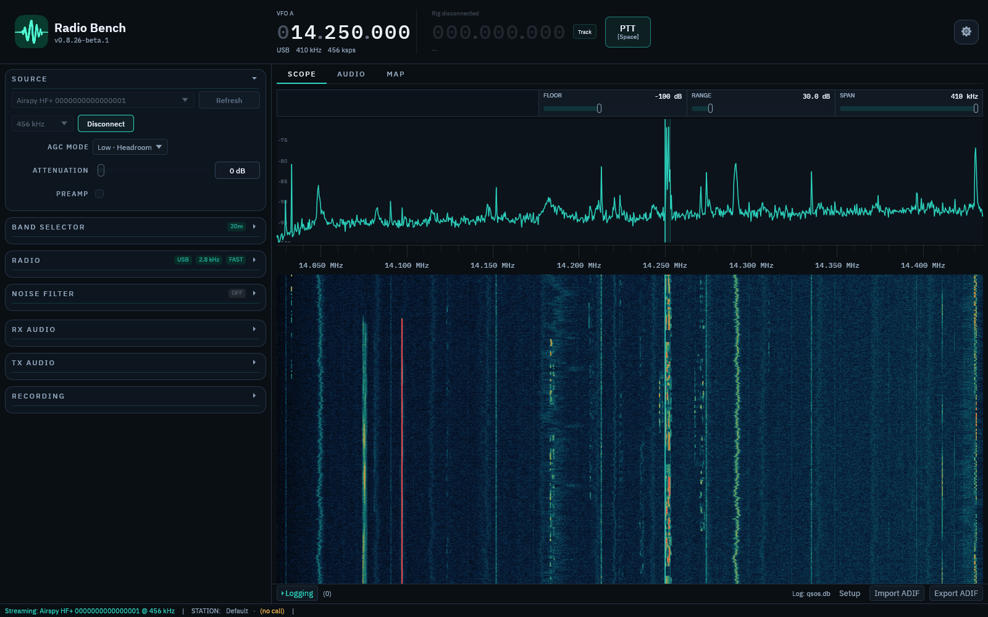This screenshot has width=988, height=617.
Task: Expand the NOISE FILTER panel
Action: (254, 293)
